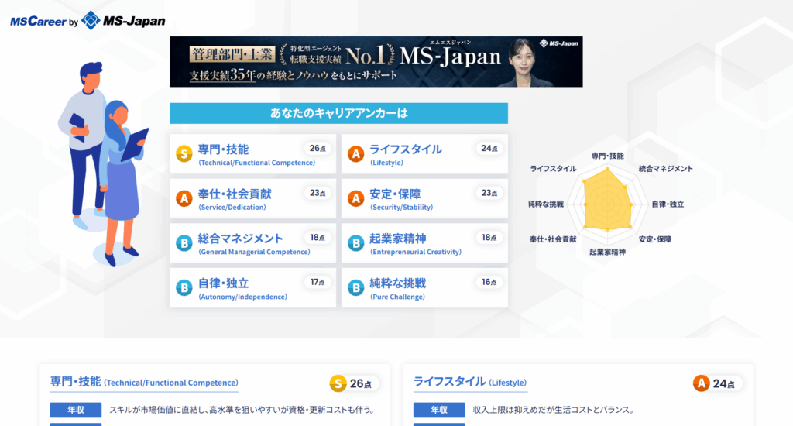
Task: Click the S badge beside 26点 in detail section
Action: coord(338,383)
